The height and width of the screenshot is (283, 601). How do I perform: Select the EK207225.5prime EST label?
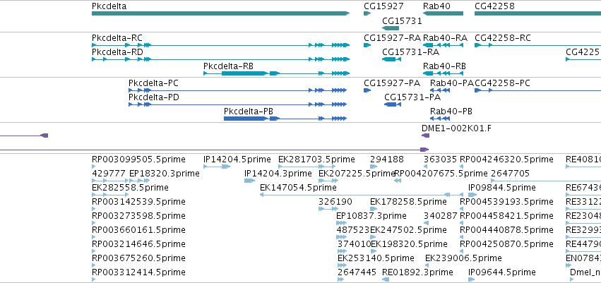pos(357,174)
